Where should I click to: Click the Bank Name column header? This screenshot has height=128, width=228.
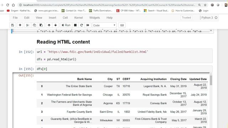coord(84,79)
